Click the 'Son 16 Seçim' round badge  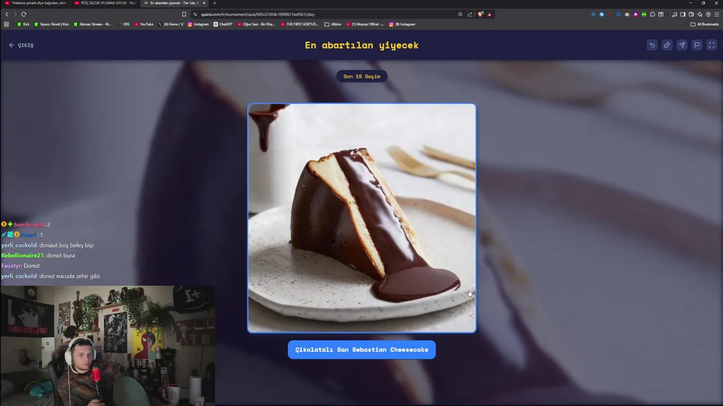(x=361, y=76)
